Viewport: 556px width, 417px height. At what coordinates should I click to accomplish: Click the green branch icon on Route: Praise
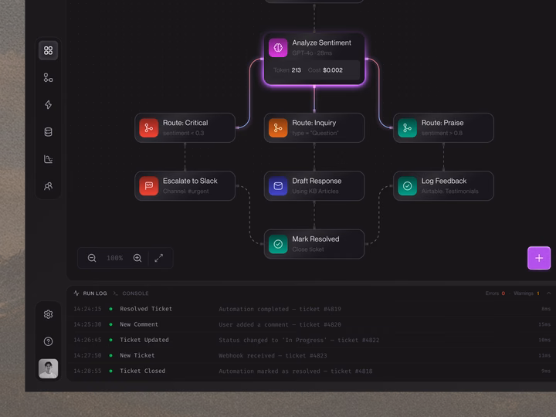tap(408, 127)
